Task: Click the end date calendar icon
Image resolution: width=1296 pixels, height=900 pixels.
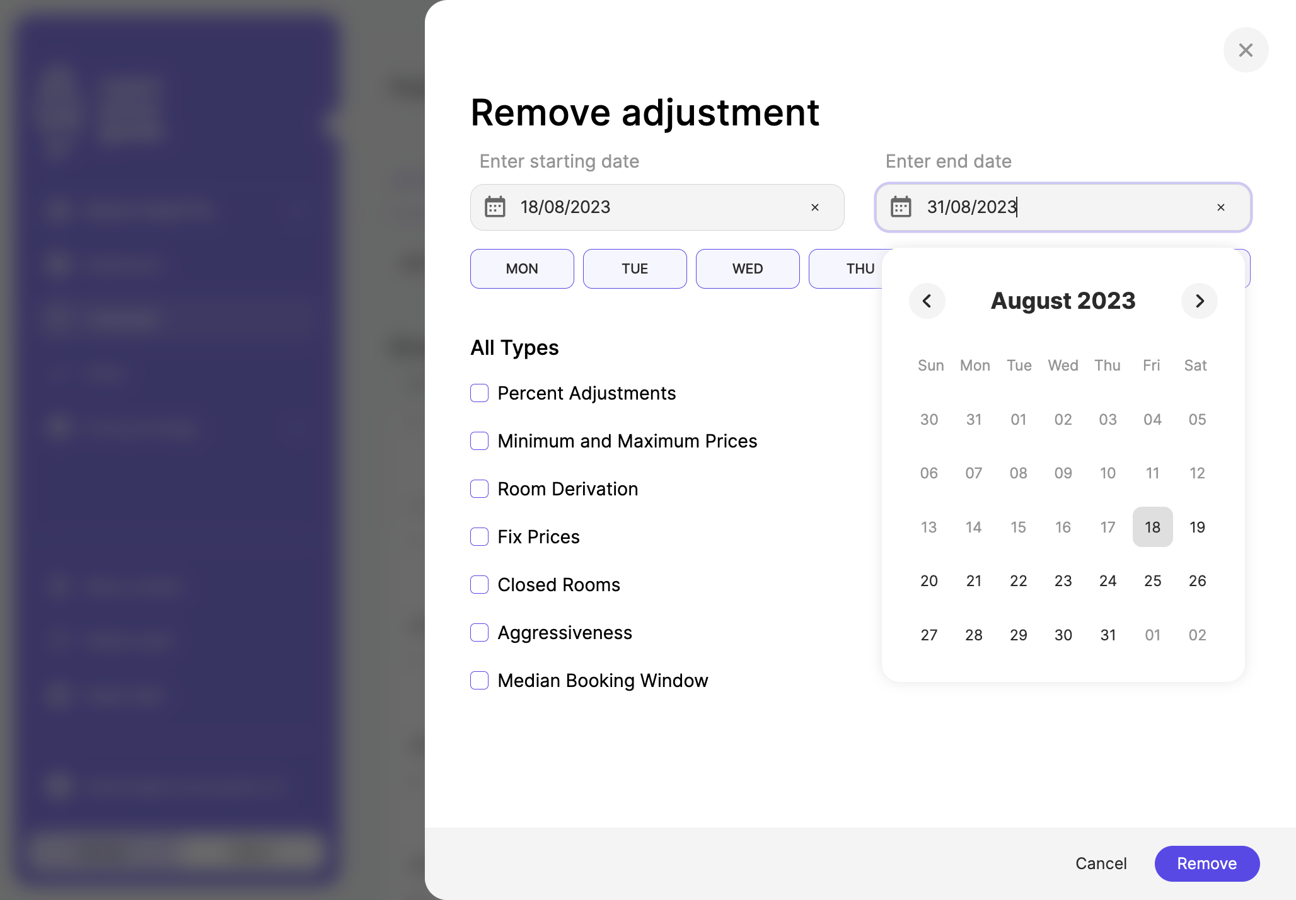Action: point(901,207)
